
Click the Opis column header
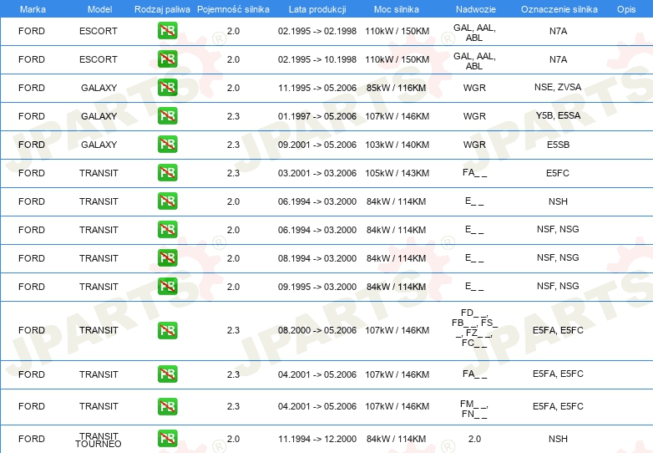tap(626, 9)
